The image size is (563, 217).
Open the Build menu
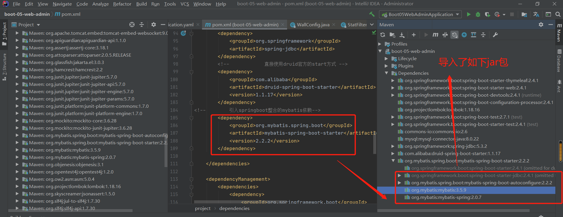point(141,4)
